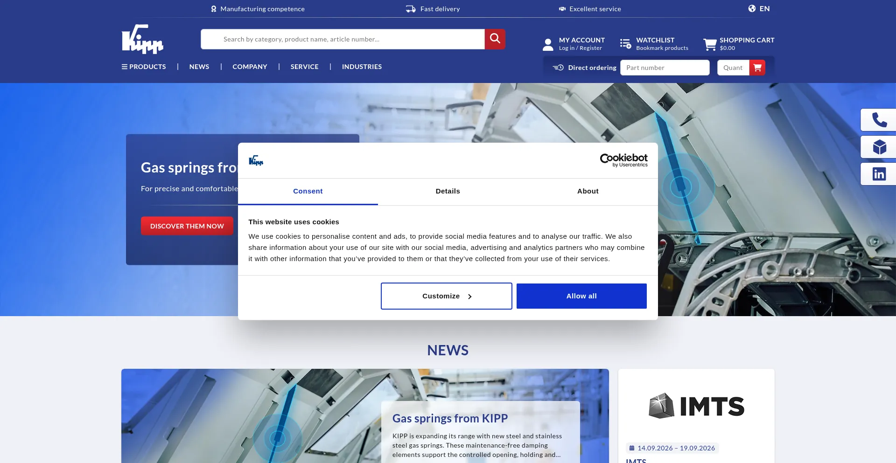Focus the Part number input
This screenshot has width=896, height=463.
(x=665, y=68)
